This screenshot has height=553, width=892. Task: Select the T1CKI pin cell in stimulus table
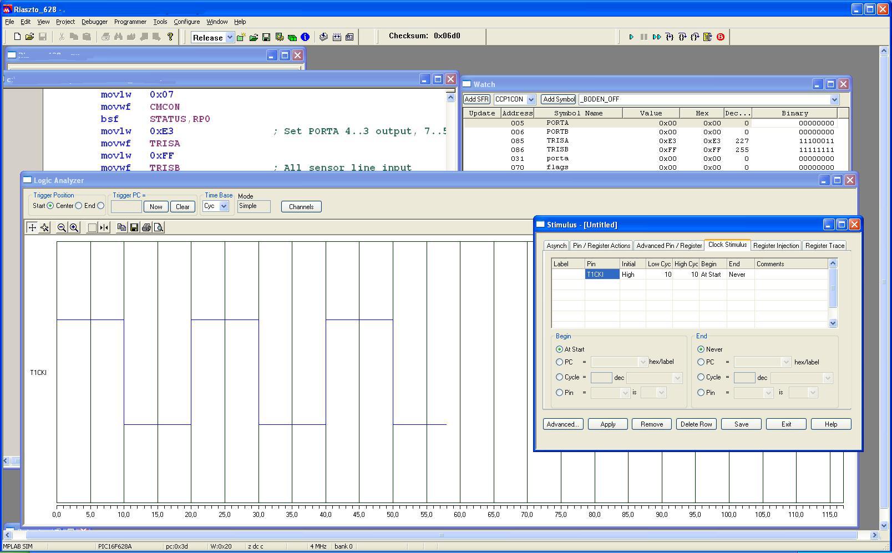[602, 275]
